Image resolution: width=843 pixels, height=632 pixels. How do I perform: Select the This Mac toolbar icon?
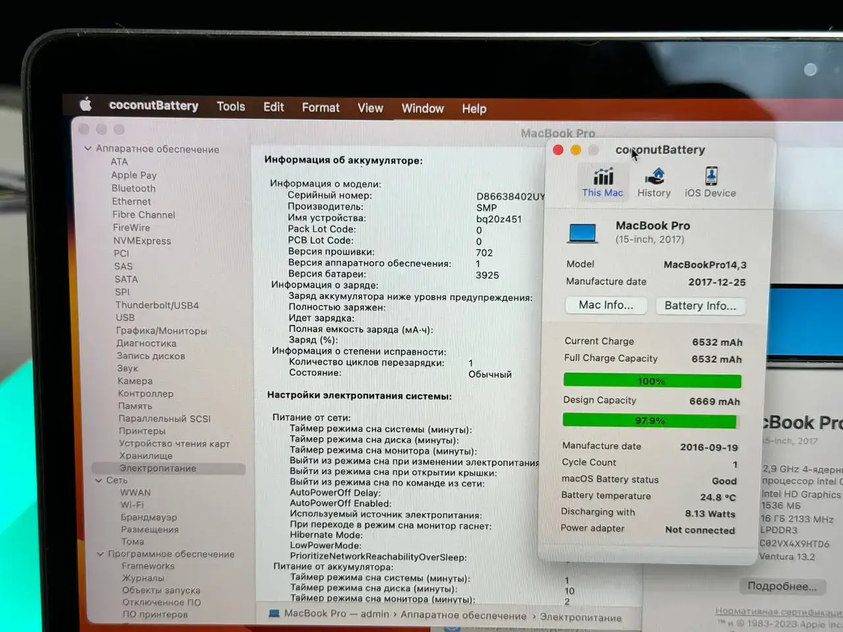click(x=603, y=182)
